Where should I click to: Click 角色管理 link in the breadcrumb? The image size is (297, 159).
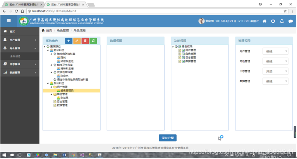pyautogui.click(x=63, y=30)
